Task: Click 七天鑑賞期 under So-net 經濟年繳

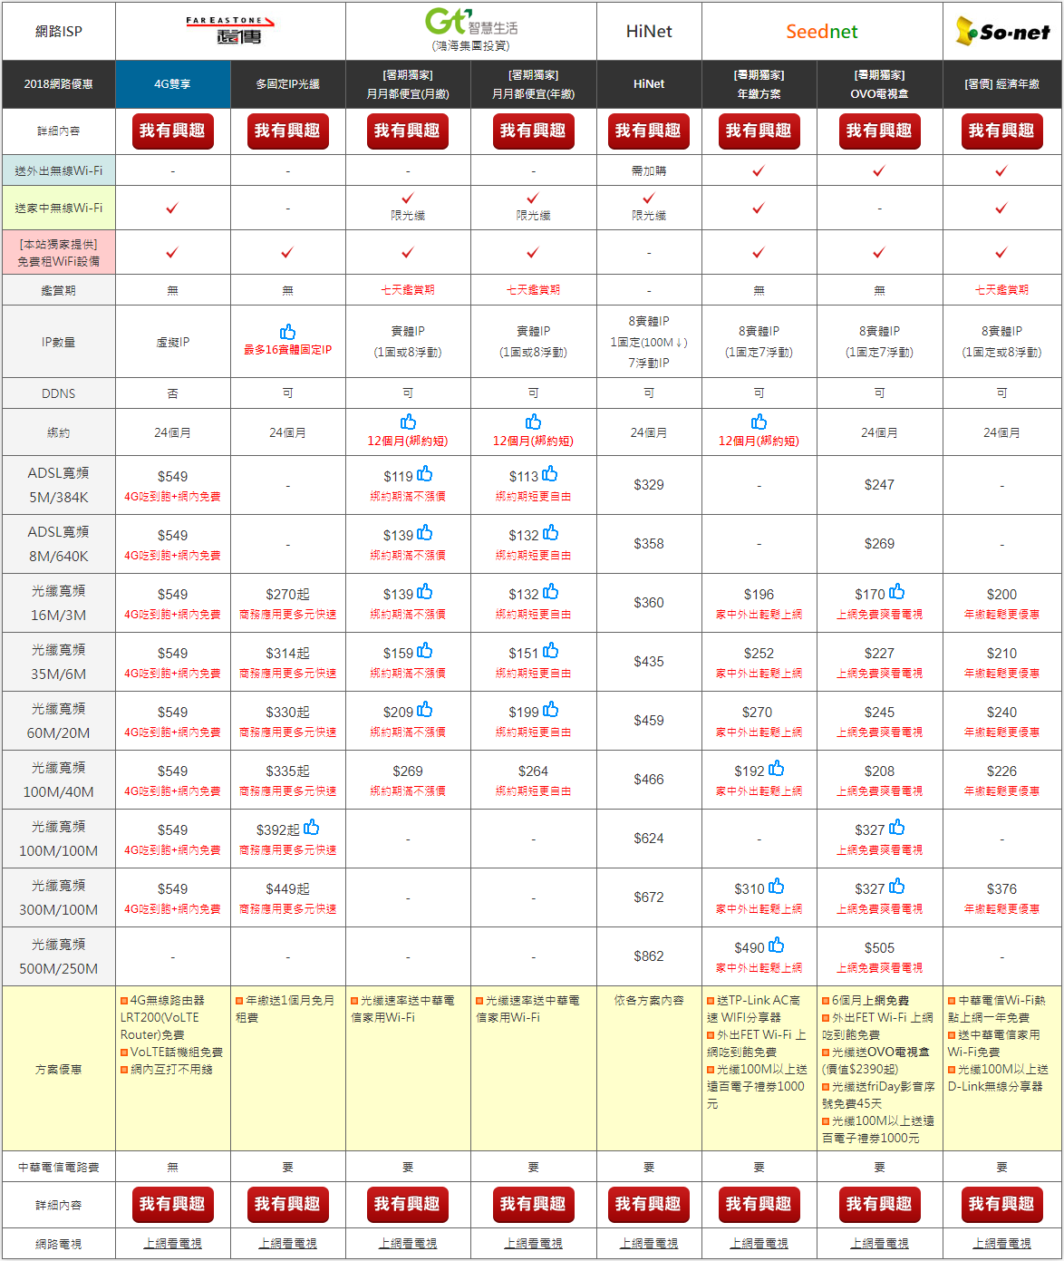Action: point(1001,290)
